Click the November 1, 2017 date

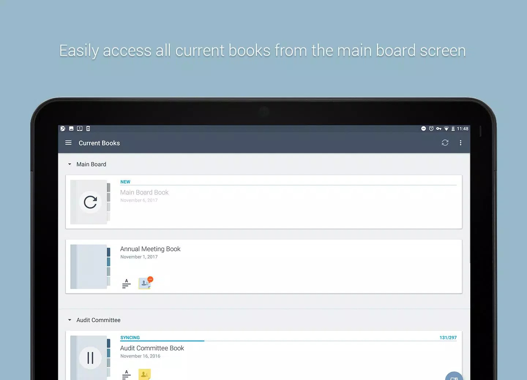click(139, 257)
